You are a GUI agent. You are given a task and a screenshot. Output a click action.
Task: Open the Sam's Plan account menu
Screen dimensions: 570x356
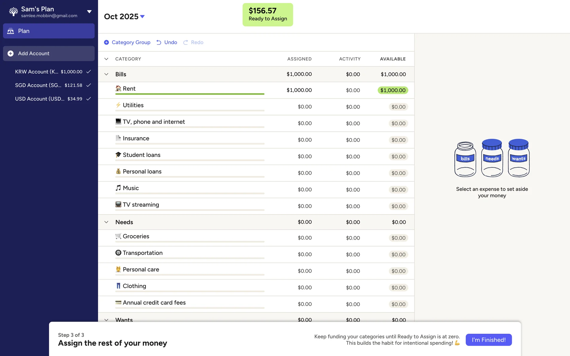[x=89, y=12]
